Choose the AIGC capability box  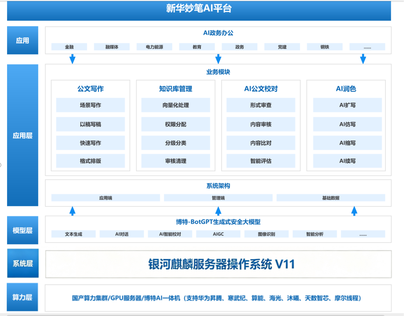click(218, 234)
